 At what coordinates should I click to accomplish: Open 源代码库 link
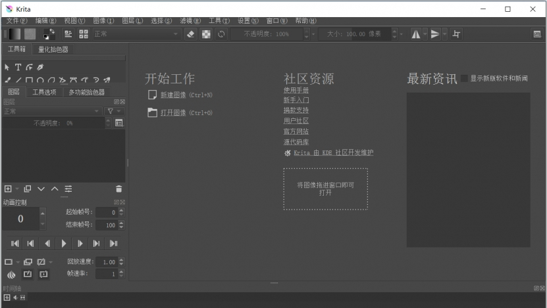[x=296, y=142]
